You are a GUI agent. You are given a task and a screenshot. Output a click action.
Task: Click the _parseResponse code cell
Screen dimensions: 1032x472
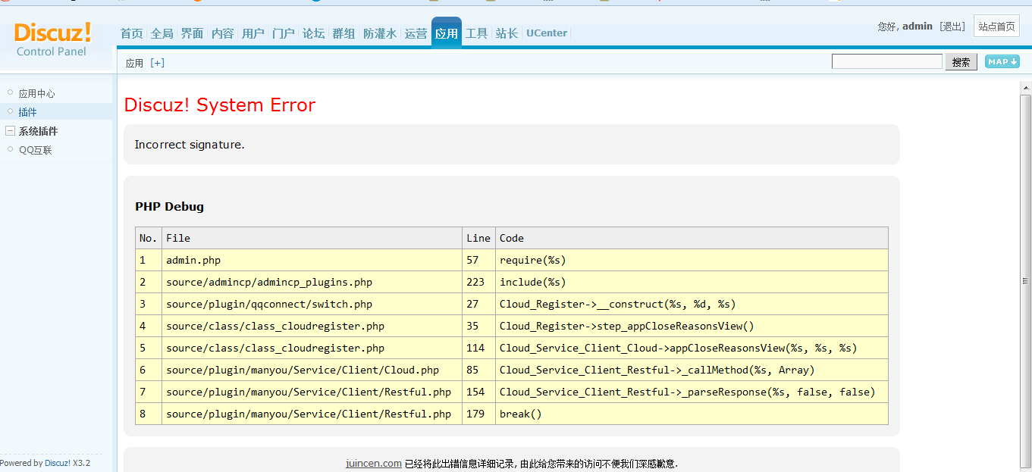[x=692, y=392]
